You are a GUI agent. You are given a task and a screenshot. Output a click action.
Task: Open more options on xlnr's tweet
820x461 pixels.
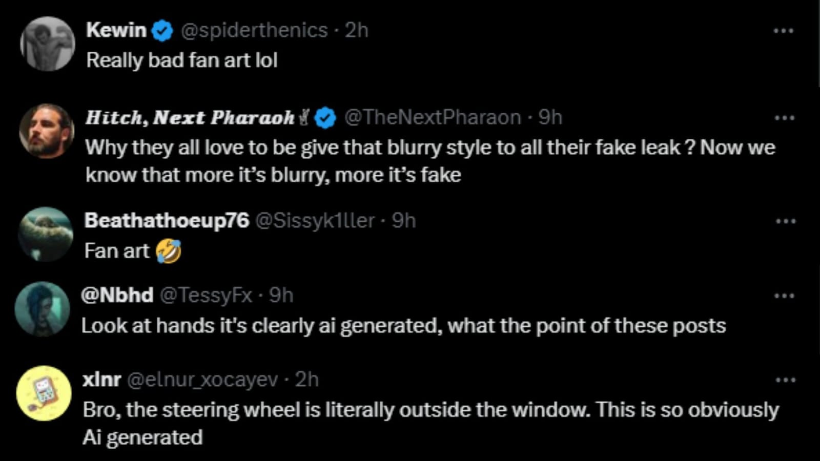785,380
